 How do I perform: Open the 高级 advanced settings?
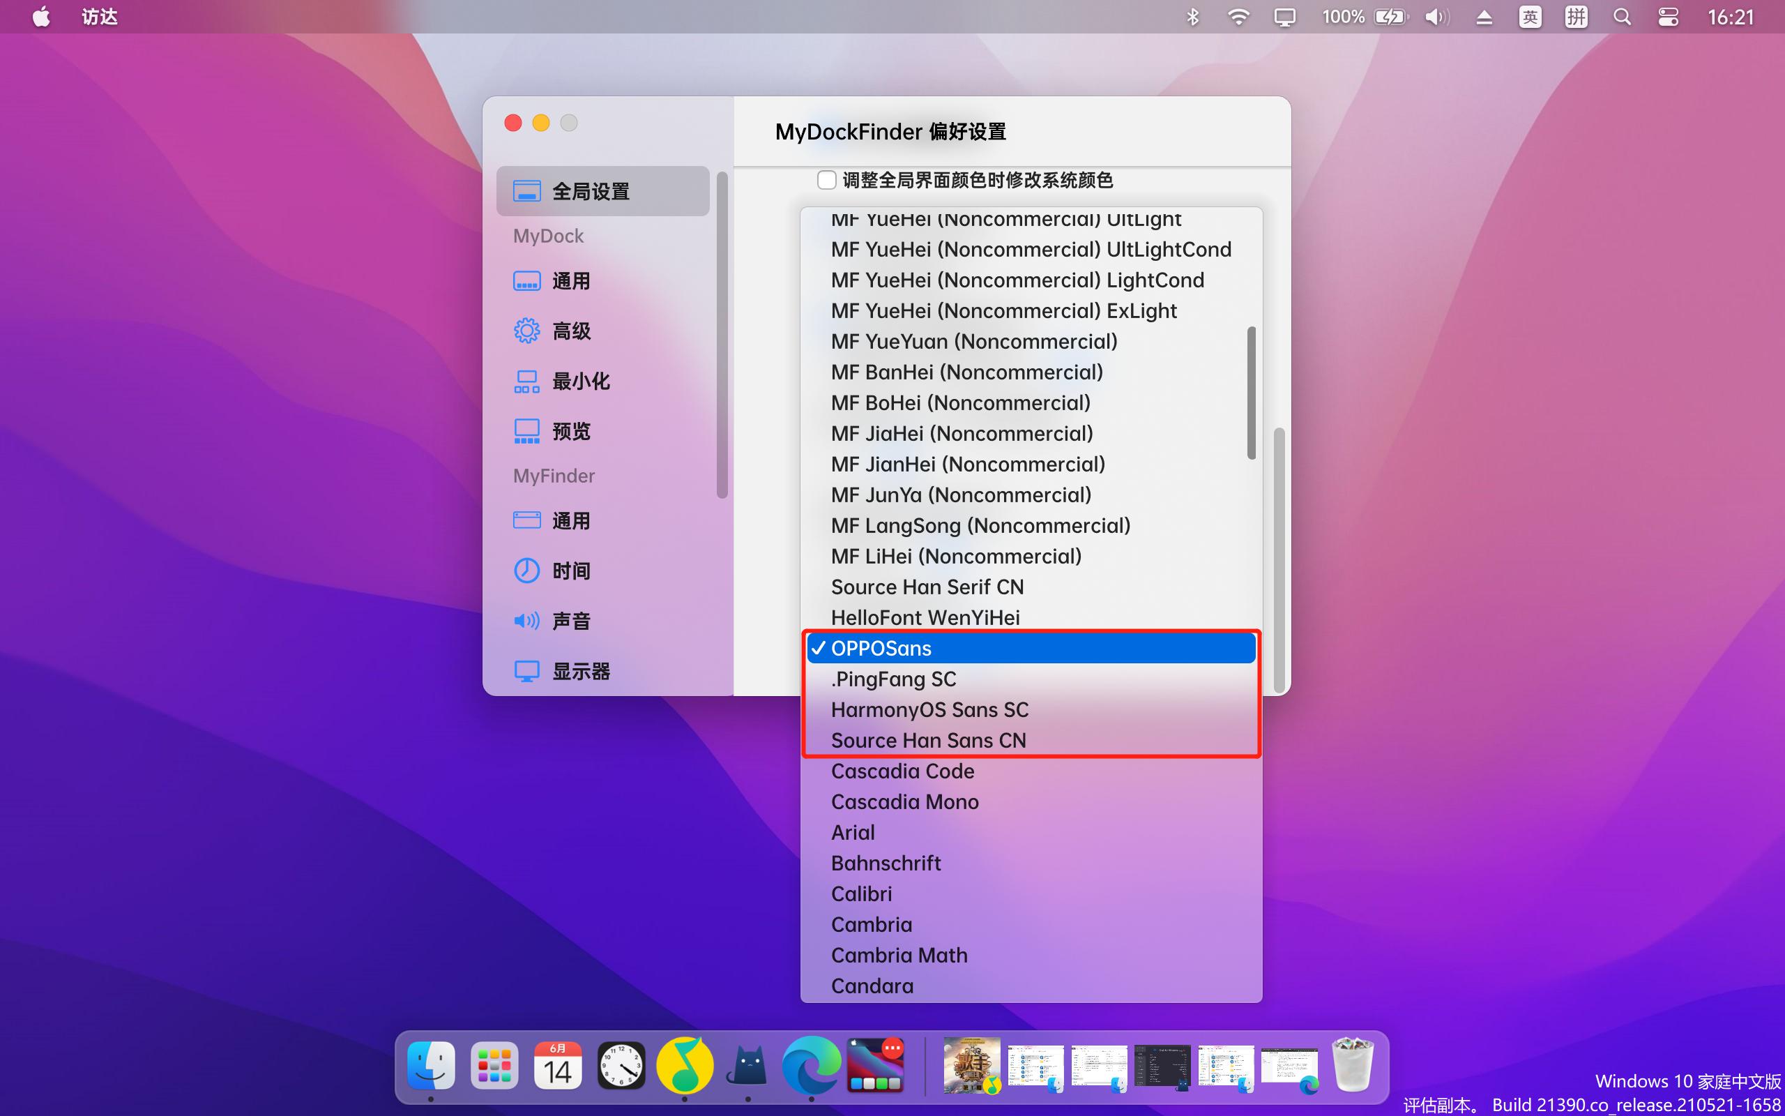click(571, 331)
